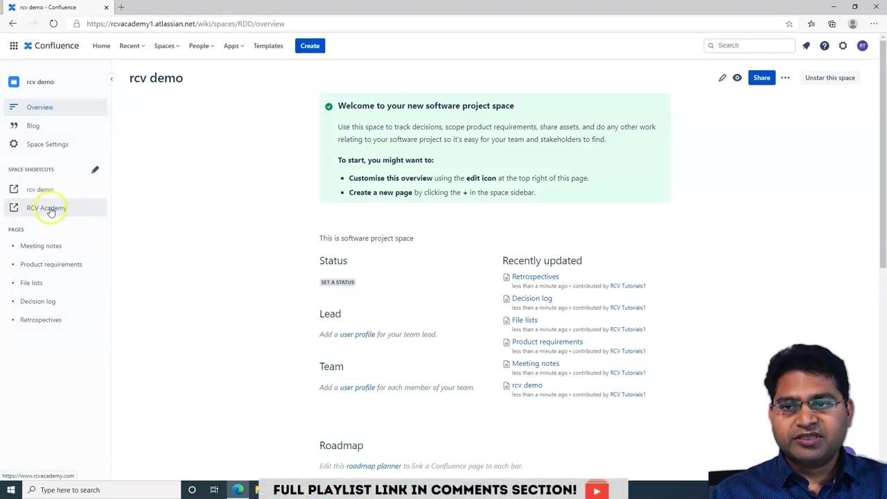Open Product requirements in Pages tree

point(51,264)
